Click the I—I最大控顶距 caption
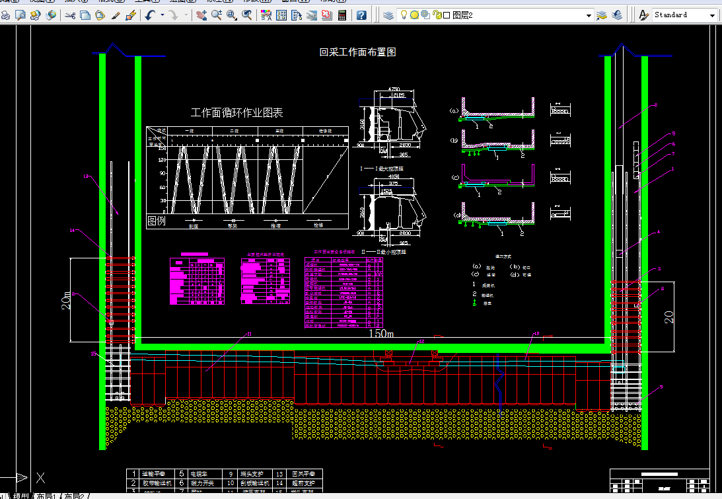 click(x=382, y=169)
